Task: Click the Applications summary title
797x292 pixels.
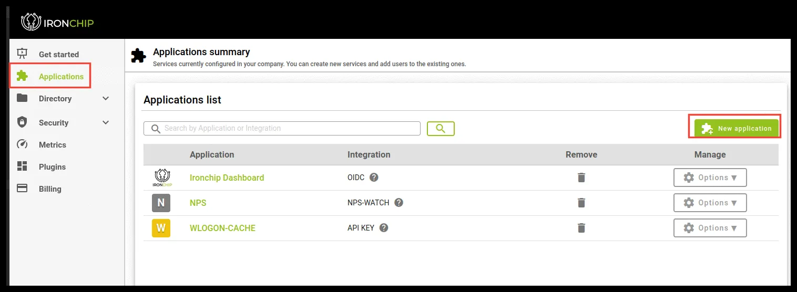Action: pyautogui.click(x=201, y=52)
